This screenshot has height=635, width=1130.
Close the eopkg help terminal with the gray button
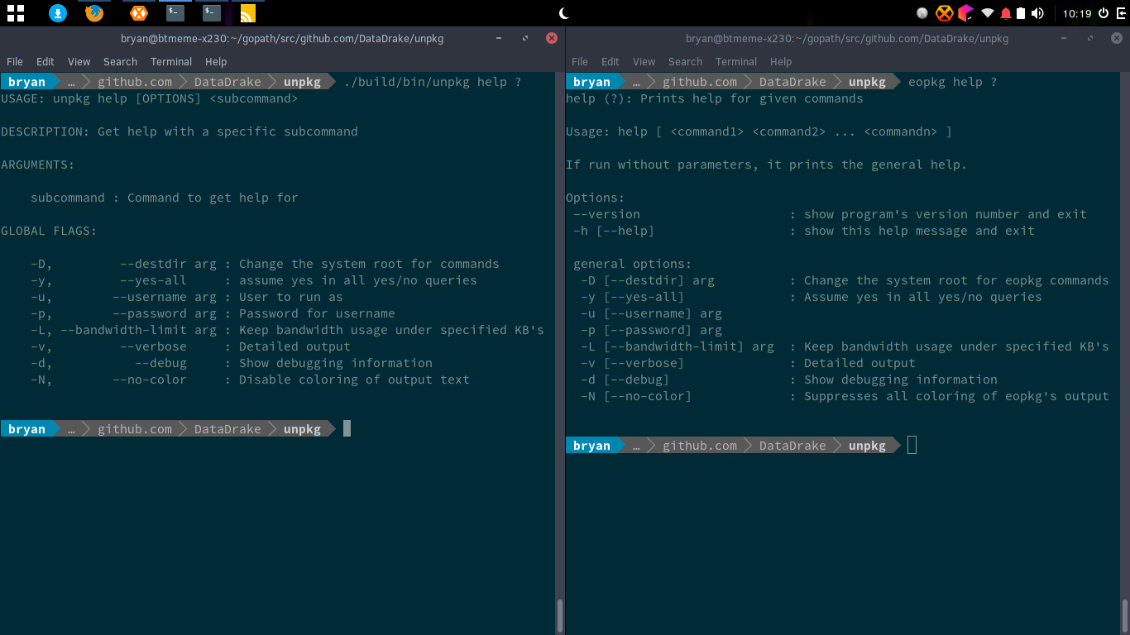(x=1117, y=38)
